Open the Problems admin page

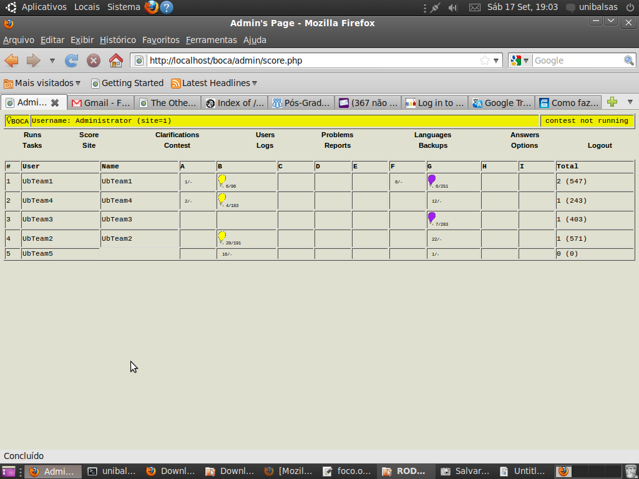337,135
